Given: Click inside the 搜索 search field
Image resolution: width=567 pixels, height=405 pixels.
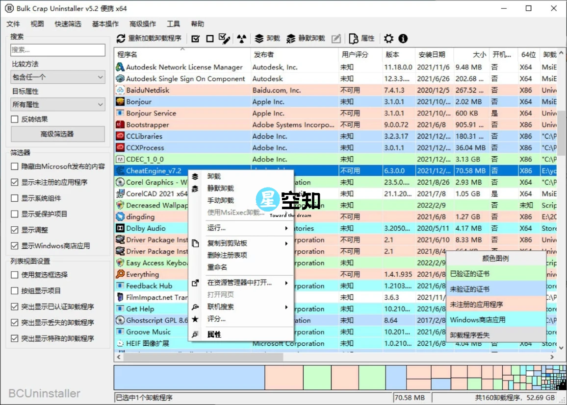Looking at the screenshot, I should coord(57,50).
